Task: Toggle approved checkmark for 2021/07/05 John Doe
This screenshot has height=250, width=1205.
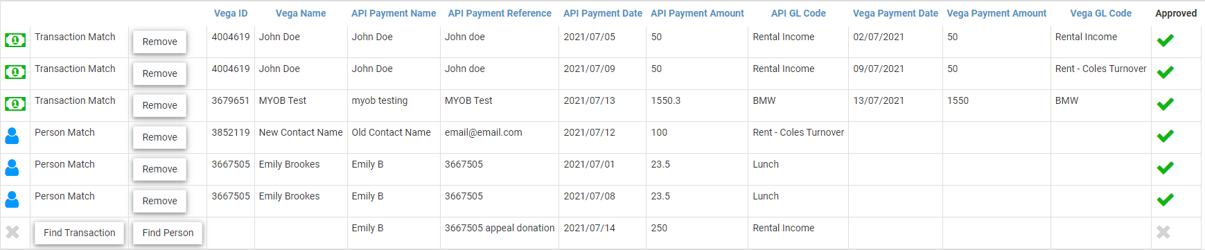Action: (x=1166, y=41)
